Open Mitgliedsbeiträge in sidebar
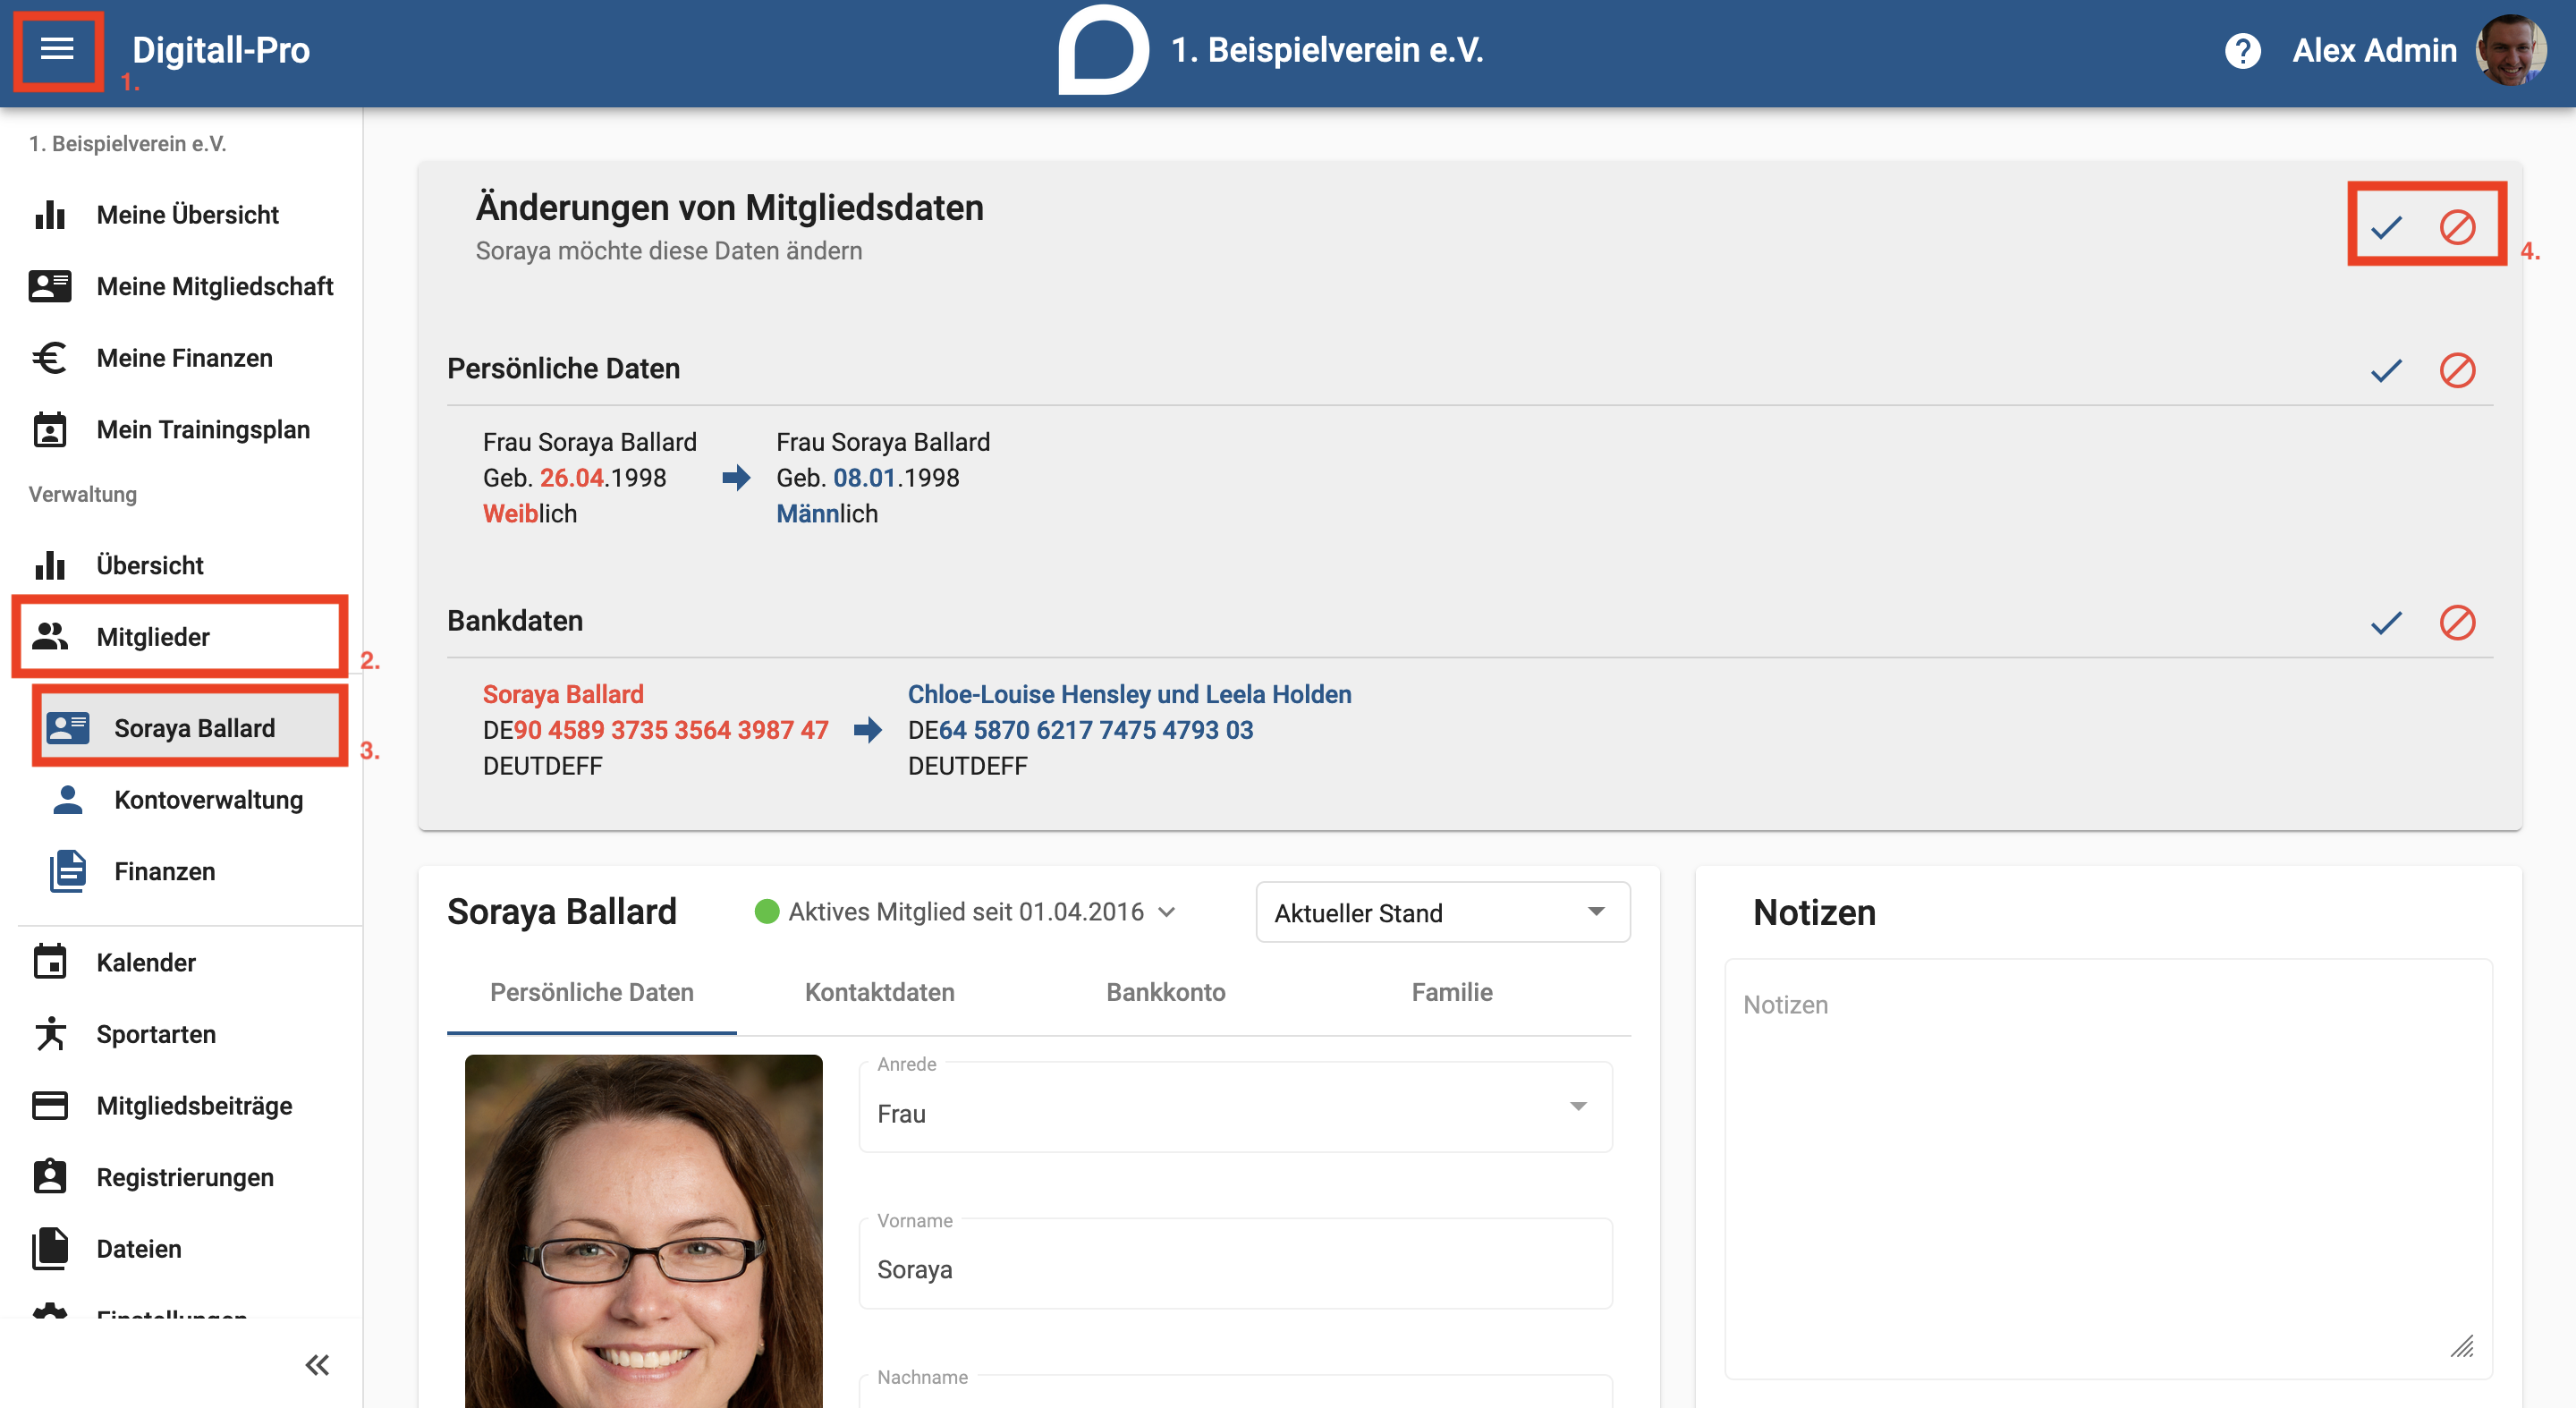 181,1105
